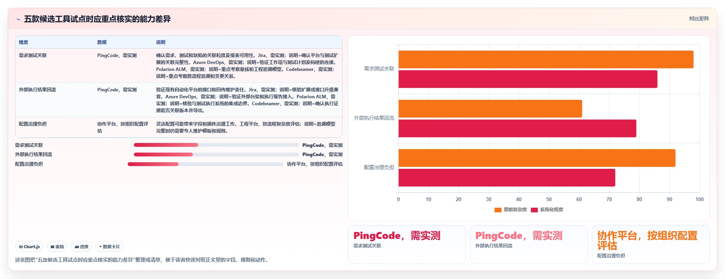The height and width of the screenshot is (279, 725).
Task: Click the 配置治理负担 progress bar
Action: point(206,164)
